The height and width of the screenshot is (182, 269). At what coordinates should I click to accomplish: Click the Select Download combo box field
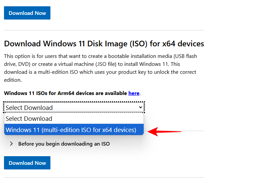click(x=66, y=108)
